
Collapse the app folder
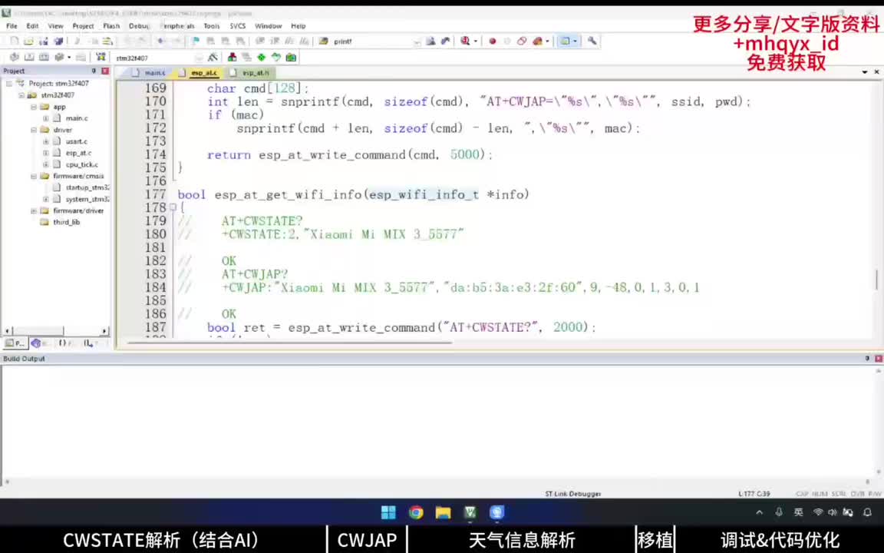34,107
